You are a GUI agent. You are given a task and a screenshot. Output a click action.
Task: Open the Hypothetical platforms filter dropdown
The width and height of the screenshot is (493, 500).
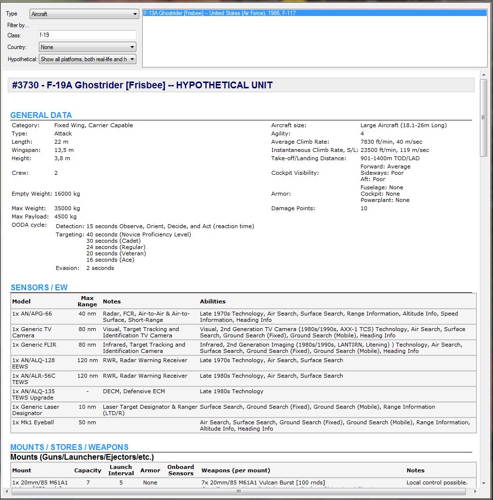point(87,59)
